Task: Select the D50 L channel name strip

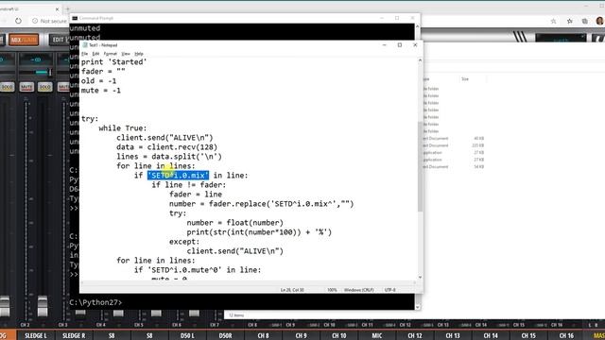Action: 187,336
